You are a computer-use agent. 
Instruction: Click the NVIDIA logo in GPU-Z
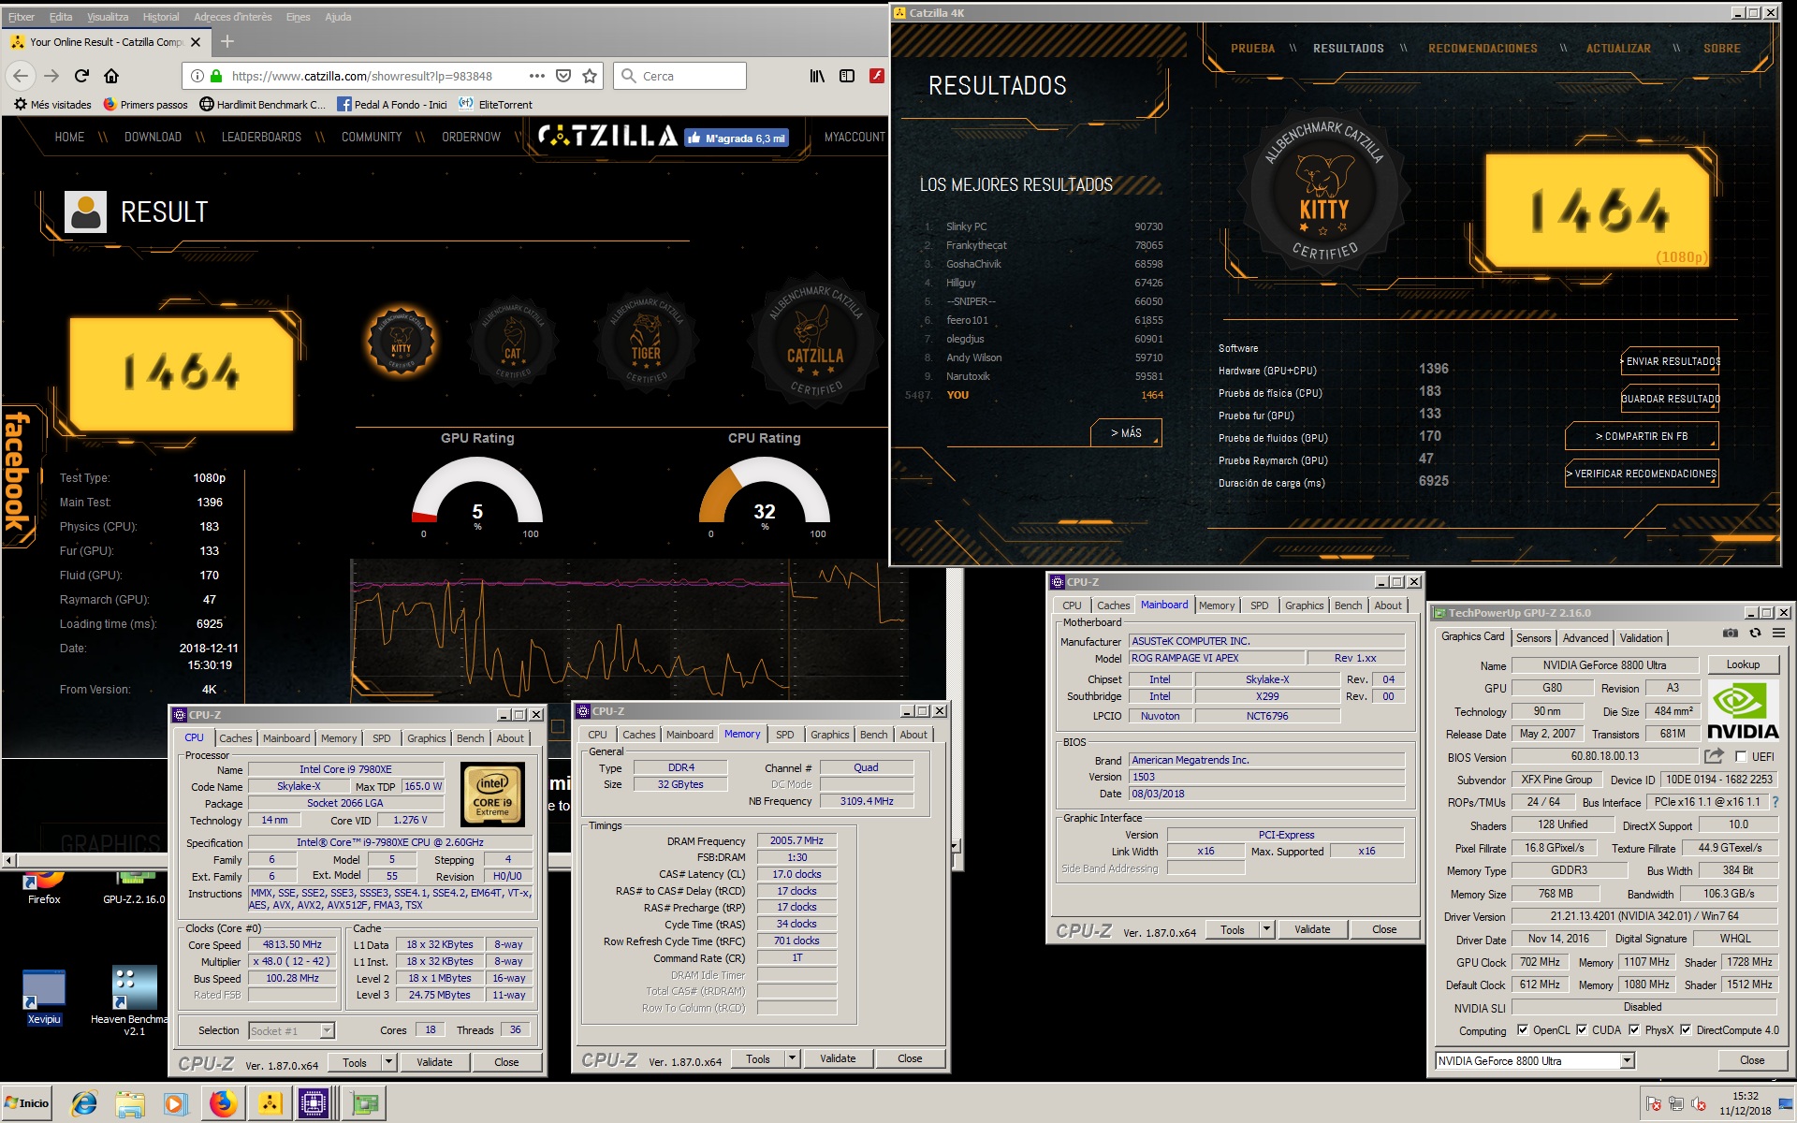click(1743, 710)
